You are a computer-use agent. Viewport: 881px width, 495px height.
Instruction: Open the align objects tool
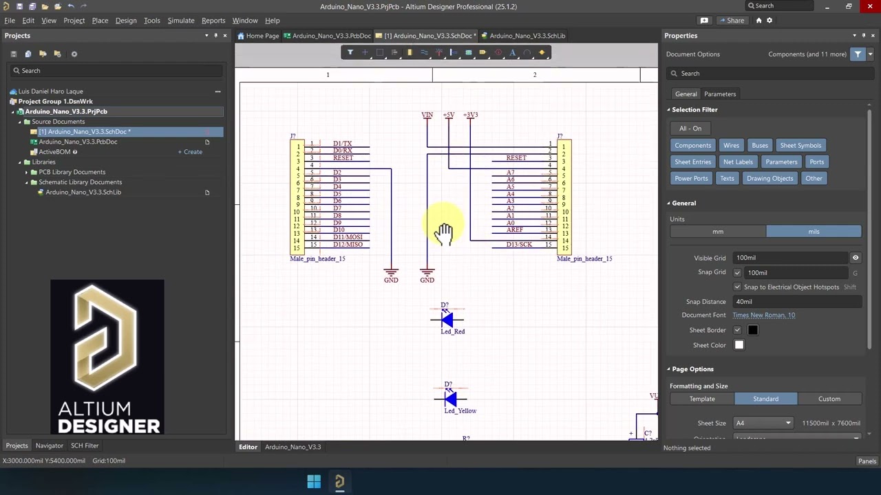point(394,52)
